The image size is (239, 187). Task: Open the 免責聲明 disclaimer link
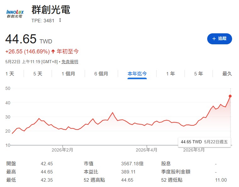click(70, 62)
